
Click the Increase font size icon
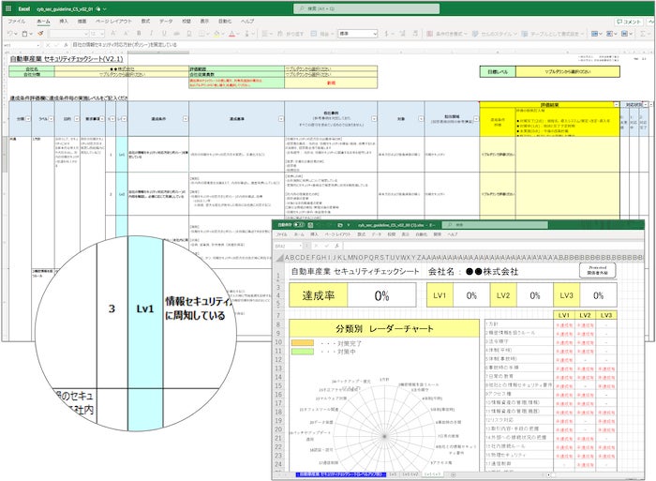click(113, 34)
